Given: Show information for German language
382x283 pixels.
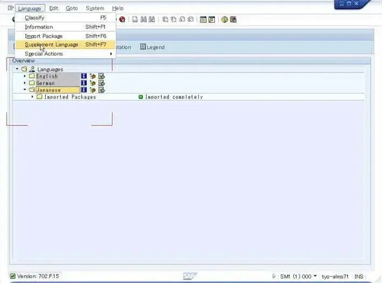Looking at the screenshot, I should coord(84,83).
